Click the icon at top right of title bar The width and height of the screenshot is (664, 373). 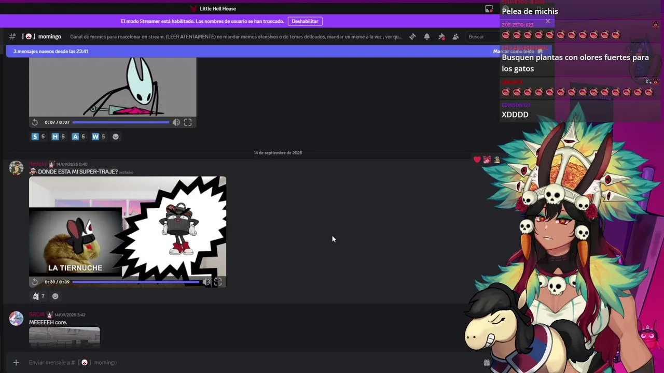[489, 9]
